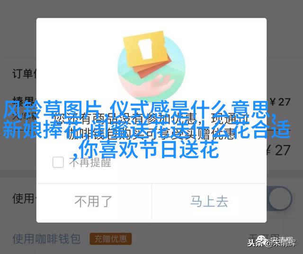Screen dimensions: 303x254
Task: Click the lower ¥27 total price
Action: [x=278, y=150]
